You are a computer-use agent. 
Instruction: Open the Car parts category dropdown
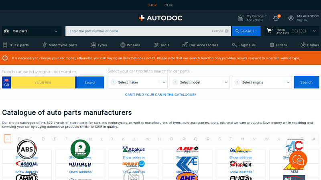pyautogui.click(x=32, y=31)
